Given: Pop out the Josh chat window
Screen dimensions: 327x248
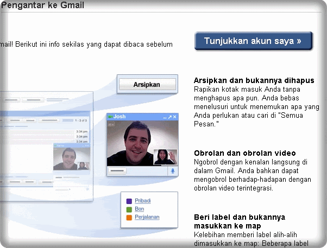Looking at the screenshot, I should 170,117.
